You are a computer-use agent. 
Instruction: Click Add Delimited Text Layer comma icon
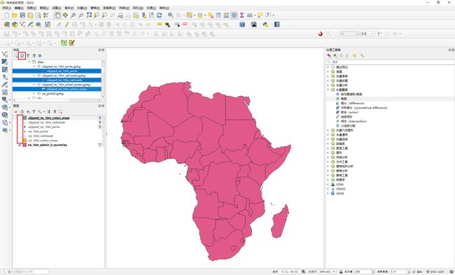(x=5, y=77)
